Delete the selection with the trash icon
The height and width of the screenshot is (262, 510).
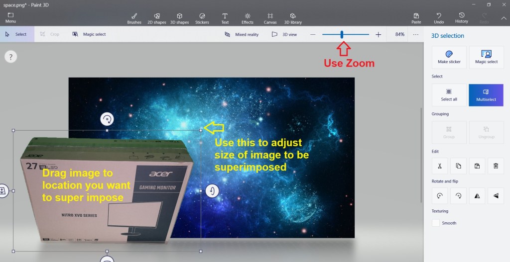[496, 166]
